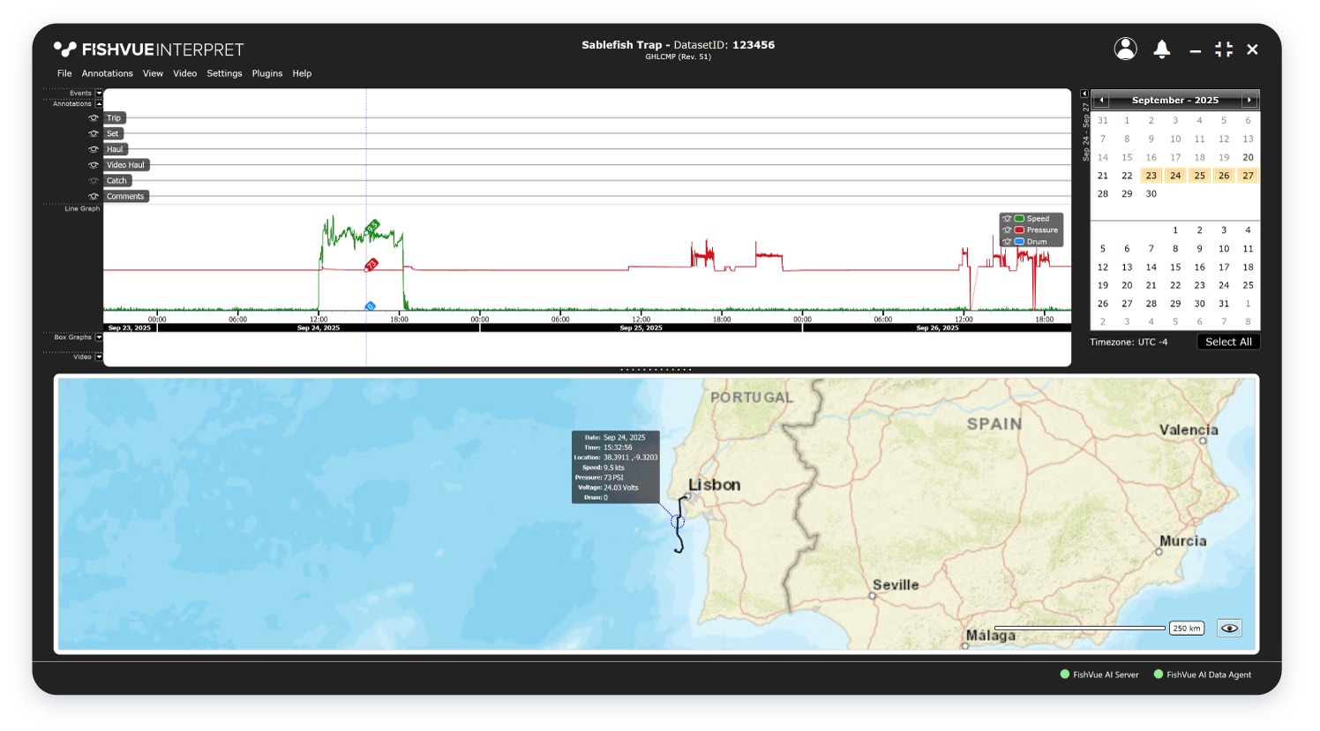Click the green speed value marker on graph
This screenshot has height=731, width=1320.
[x=372, y=227]
